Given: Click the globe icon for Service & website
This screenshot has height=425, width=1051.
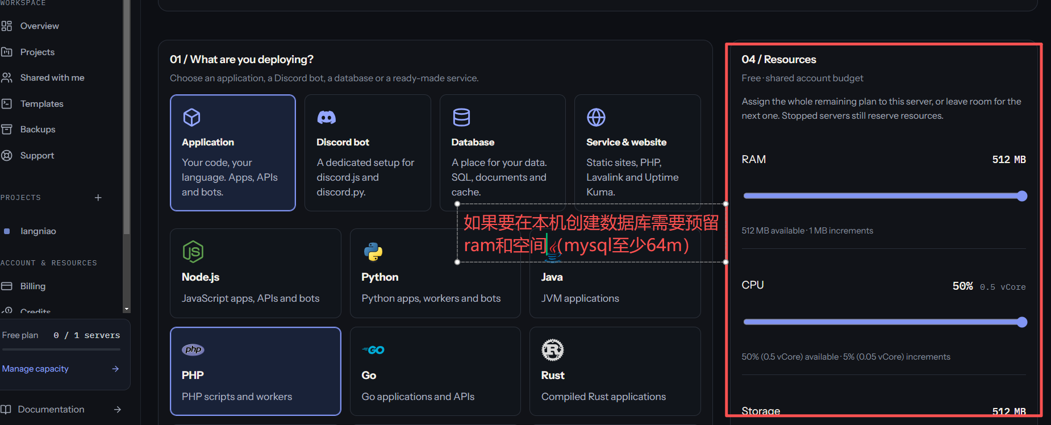Looking at the screenshot, I should 596,118.
